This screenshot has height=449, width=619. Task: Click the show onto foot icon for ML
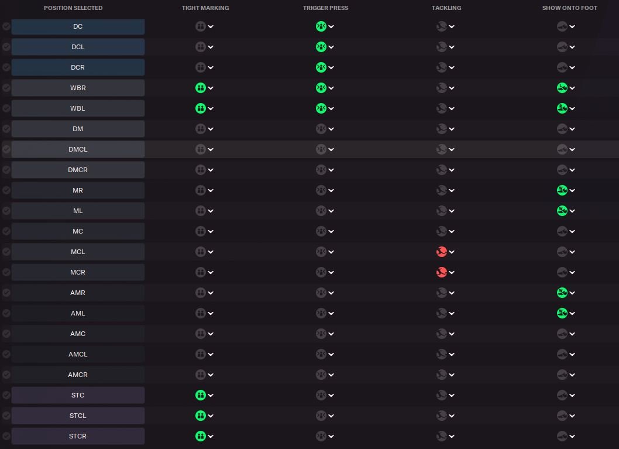click(x=562, y=211)
